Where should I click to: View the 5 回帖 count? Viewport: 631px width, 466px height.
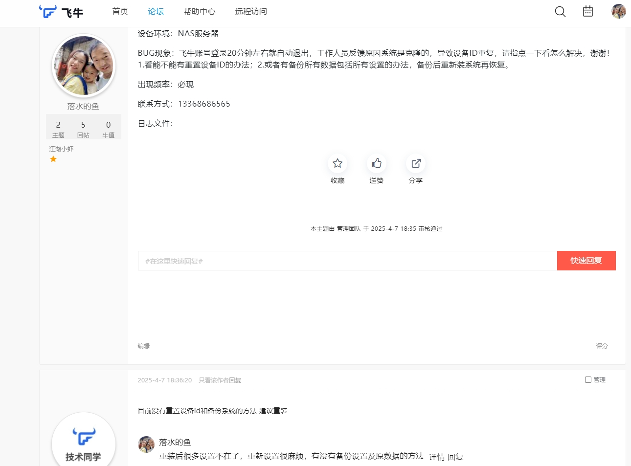coord(83,129)
